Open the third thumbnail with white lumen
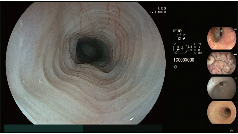This screenshot has width=238, height=134. coord(222,88)
